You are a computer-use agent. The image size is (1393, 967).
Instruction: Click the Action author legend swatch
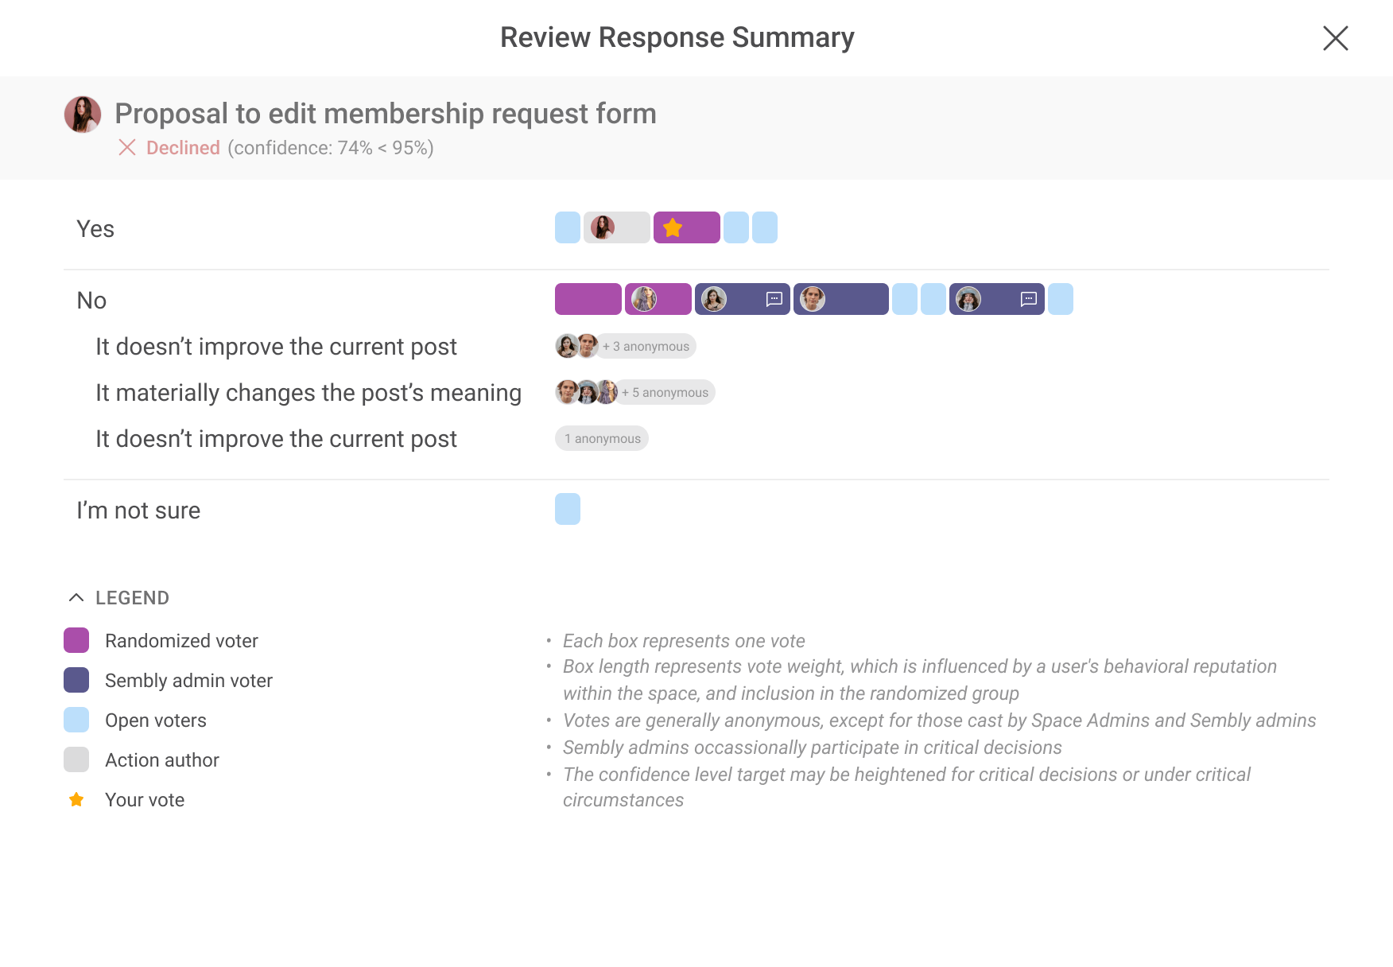click(76, 759)
